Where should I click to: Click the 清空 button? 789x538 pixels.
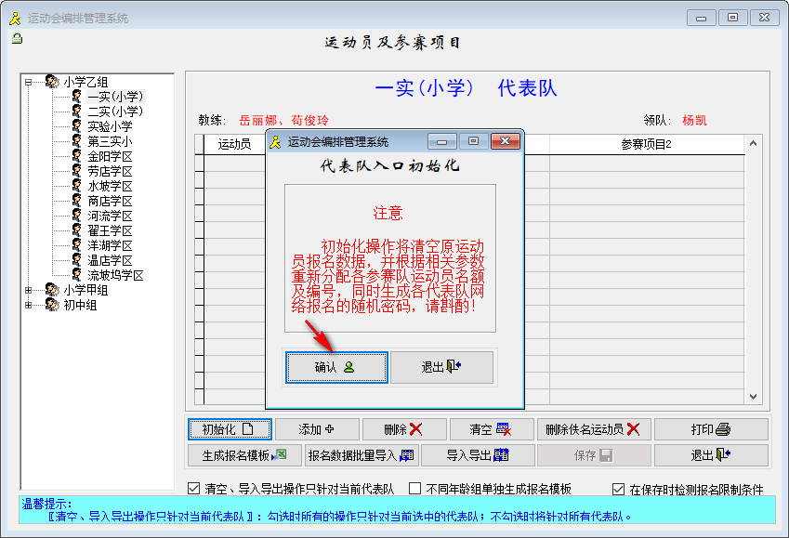pos(491,429)
